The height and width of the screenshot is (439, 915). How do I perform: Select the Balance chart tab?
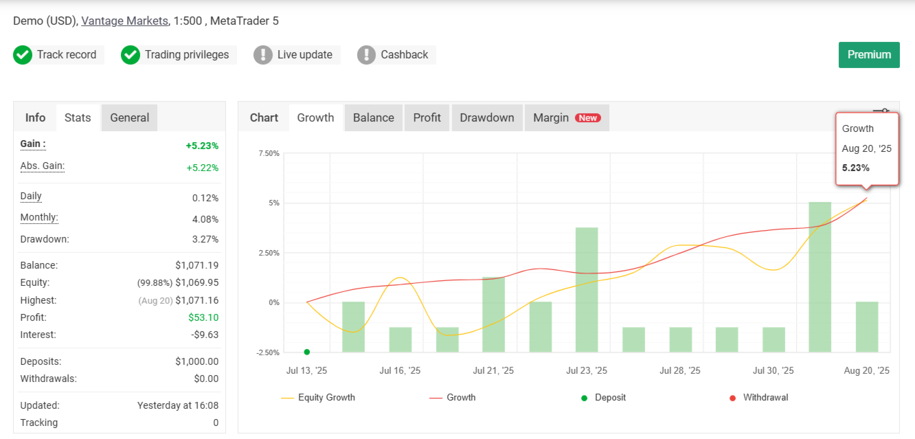(374, 117)
